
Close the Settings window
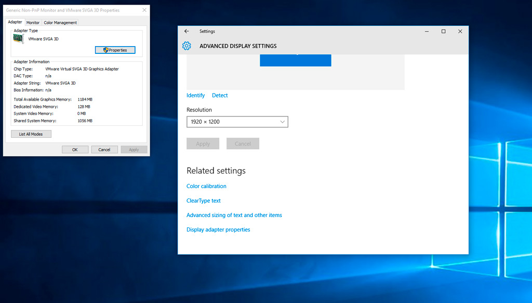pos(460,31)
